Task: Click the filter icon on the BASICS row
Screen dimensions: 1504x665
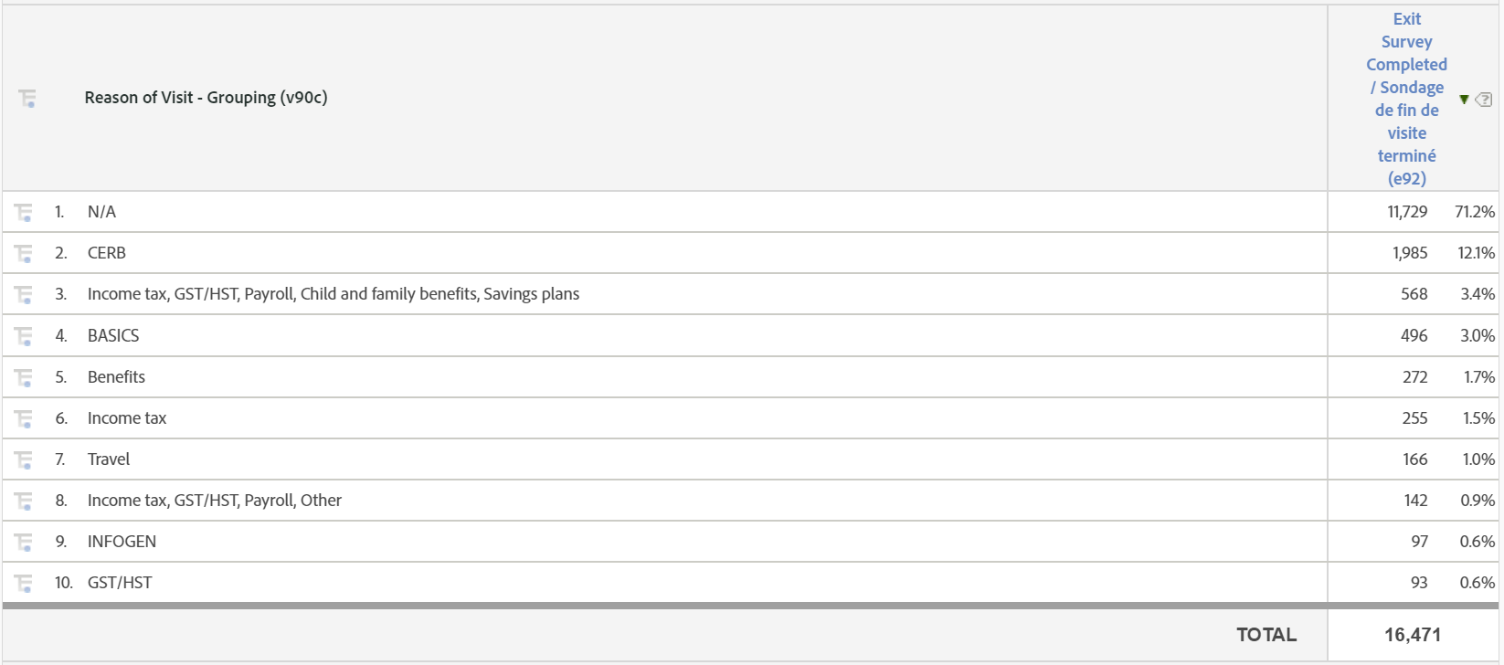Action: coord(23,335)
